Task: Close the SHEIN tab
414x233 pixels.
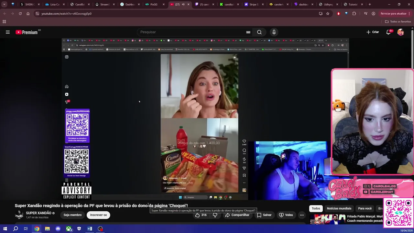Action: tap(39, 5)
